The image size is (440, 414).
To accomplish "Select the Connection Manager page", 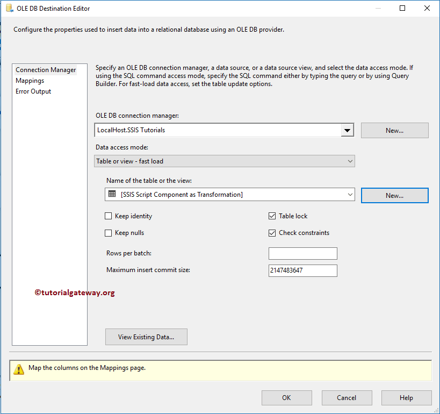I will click(x=46, y=69).
